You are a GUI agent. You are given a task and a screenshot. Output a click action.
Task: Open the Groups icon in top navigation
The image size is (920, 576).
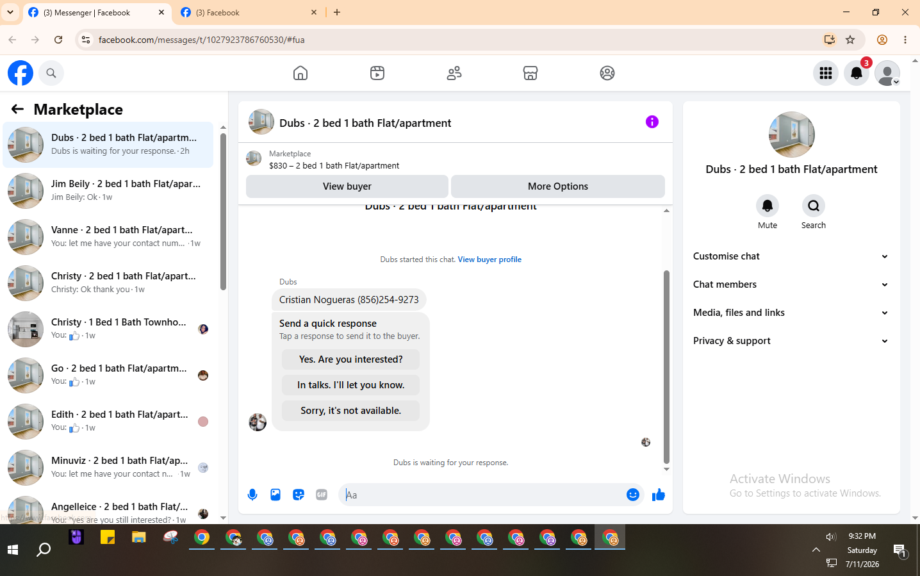tap(607, 73)
